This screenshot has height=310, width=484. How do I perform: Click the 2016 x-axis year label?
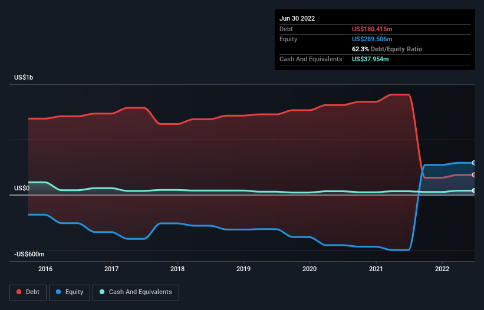tap(45, 269)
